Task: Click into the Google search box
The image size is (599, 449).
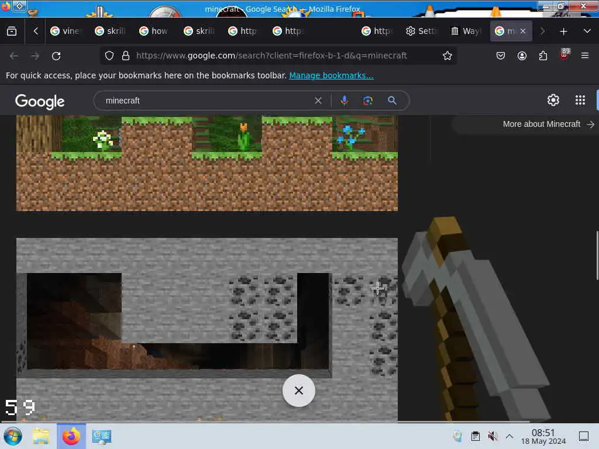Action: 208,101
